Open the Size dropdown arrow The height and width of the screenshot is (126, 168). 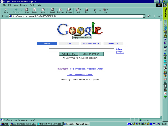107,10
